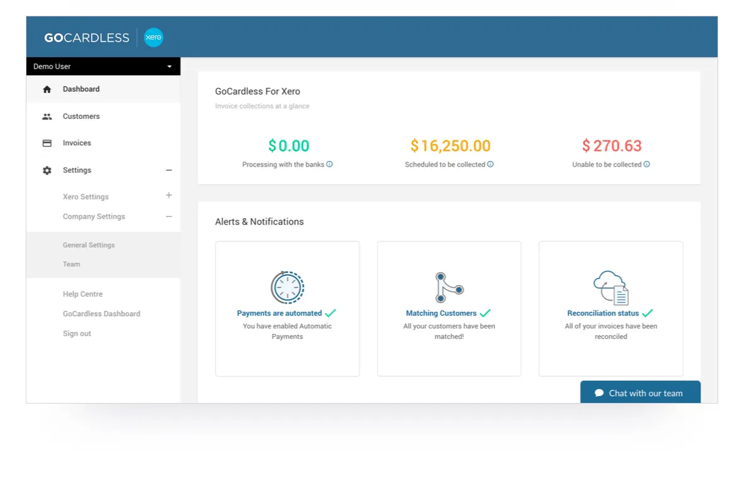This screenshot has height=491, width=744.
Task: Collapse Company Settings minus
Action: point(169,216)
